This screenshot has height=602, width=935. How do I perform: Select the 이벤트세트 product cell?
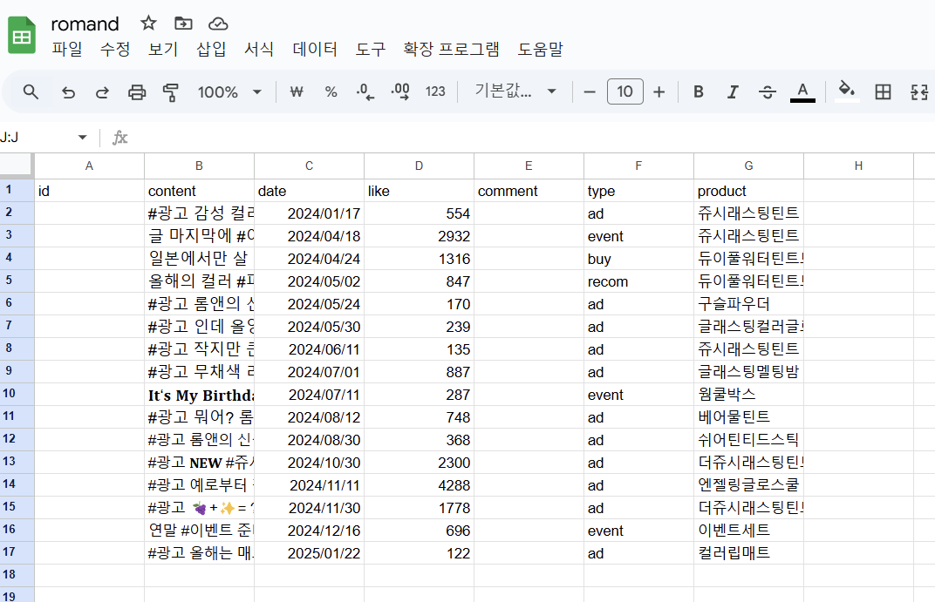[749, 530]
